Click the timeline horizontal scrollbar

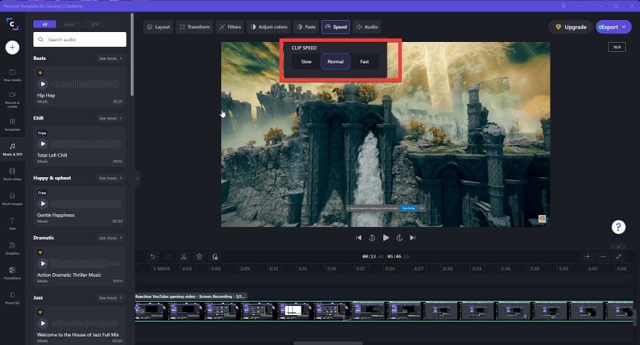point(328,344)
